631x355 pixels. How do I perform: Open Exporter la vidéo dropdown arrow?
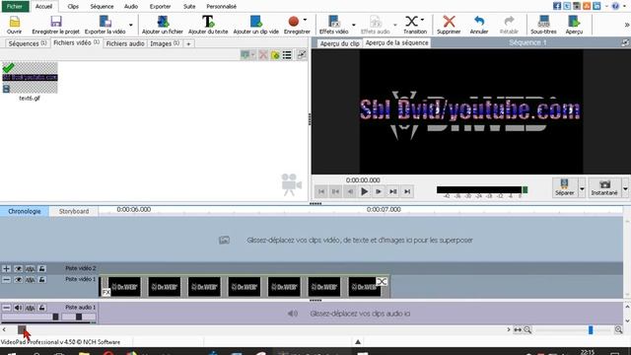click(131, 25)
